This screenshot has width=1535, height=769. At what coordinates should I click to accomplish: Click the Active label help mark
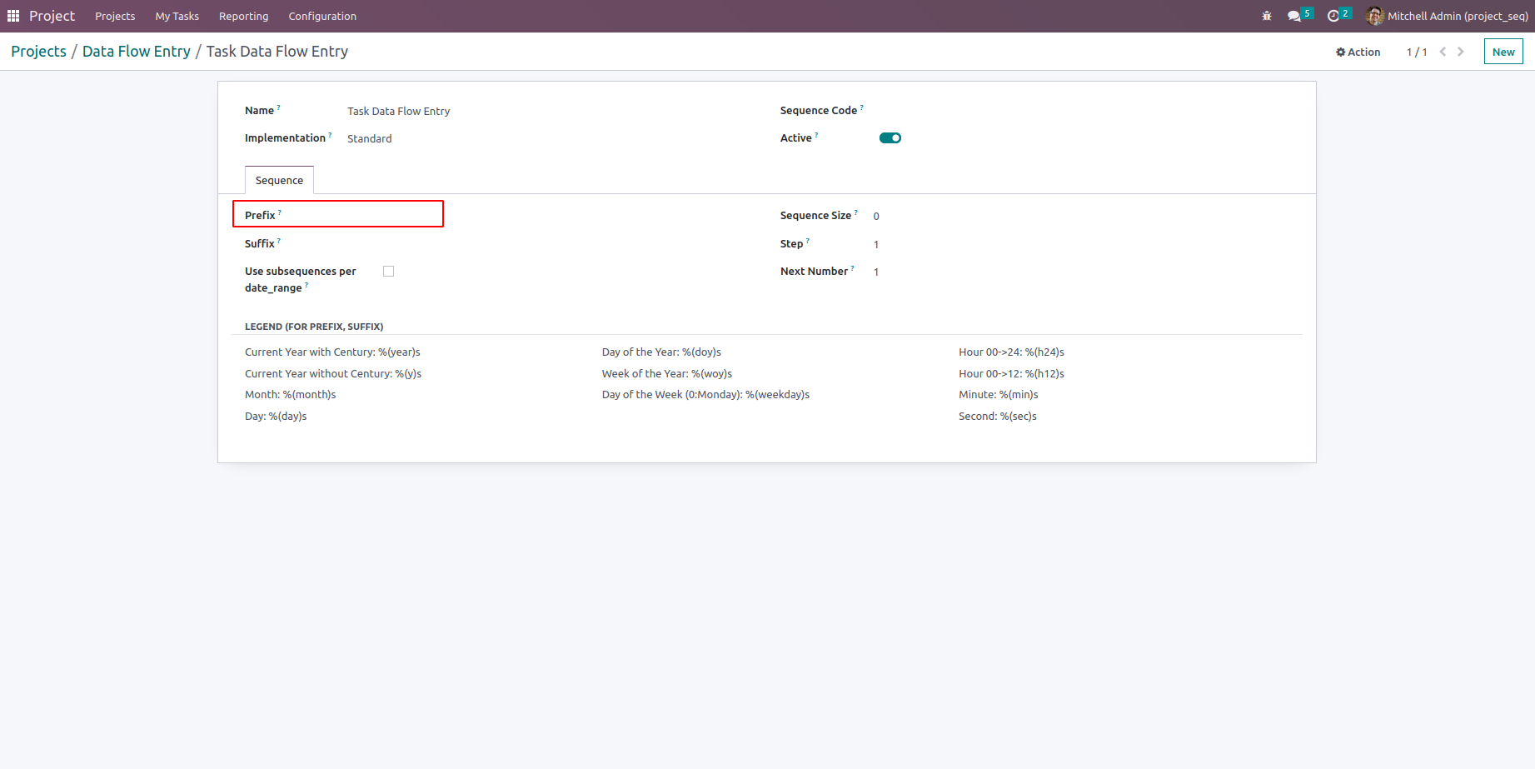[x=816, y=135]
